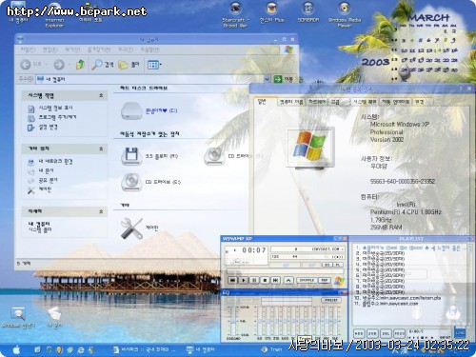Click Internet Explorer quick launch icon on taskbar
This screenshot has width=476, height=357.
(x=81, y=349)
